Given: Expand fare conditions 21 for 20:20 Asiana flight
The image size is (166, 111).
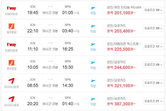Looking at the screenshot, I should click(153, 101).
